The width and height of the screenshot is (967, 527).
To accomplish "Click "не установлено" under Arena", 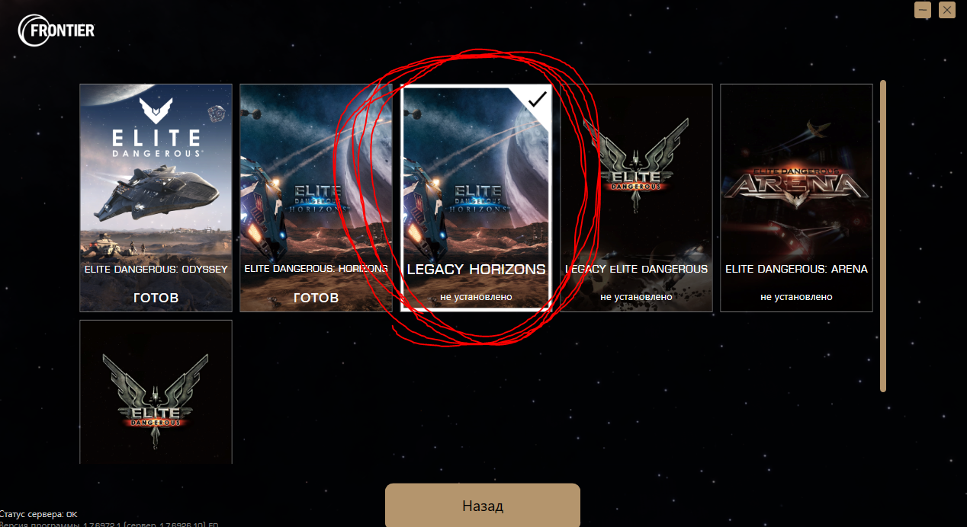I will pos(796,297).
